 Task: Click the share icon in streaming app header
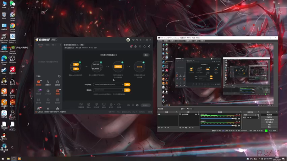click(x=149, y=47)
